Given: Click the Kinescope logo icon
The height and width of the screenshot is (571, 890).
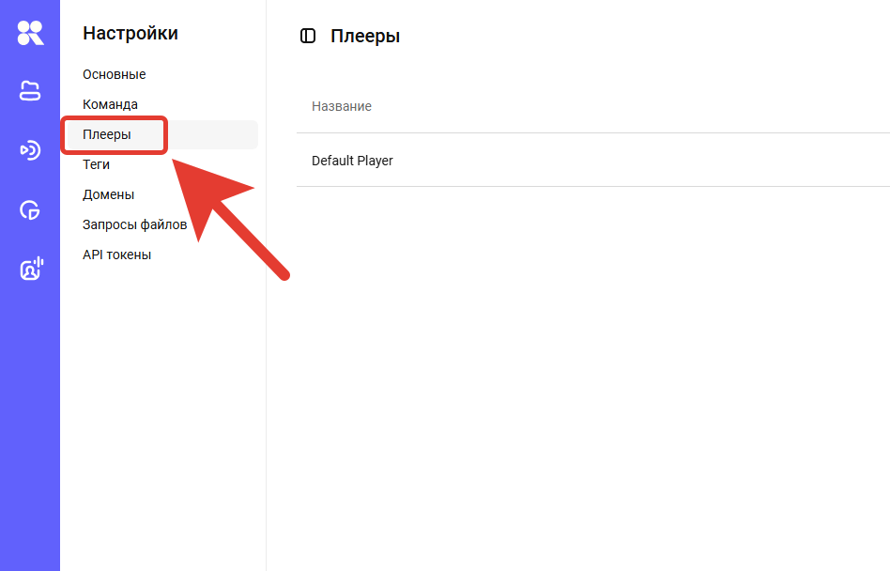Looking at the screenshot, I should coord(30,33).
